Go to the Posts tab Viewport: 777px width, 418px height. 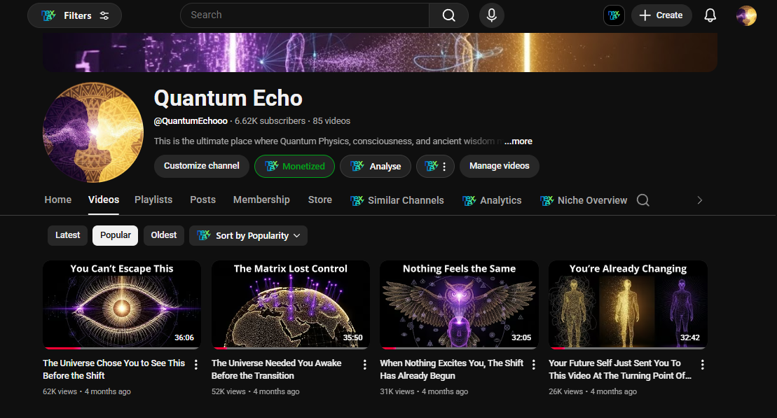202,200
